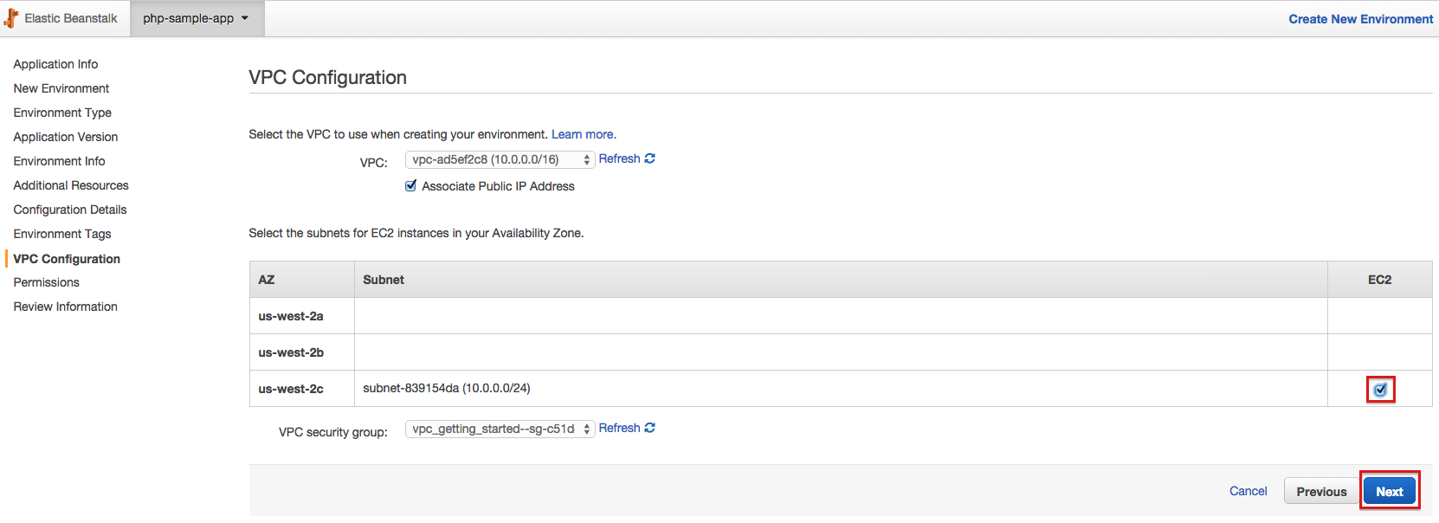Click the Elastic Beanstalk logo icon
Viewport: 1439px width, 523px height.
(11, 18)
